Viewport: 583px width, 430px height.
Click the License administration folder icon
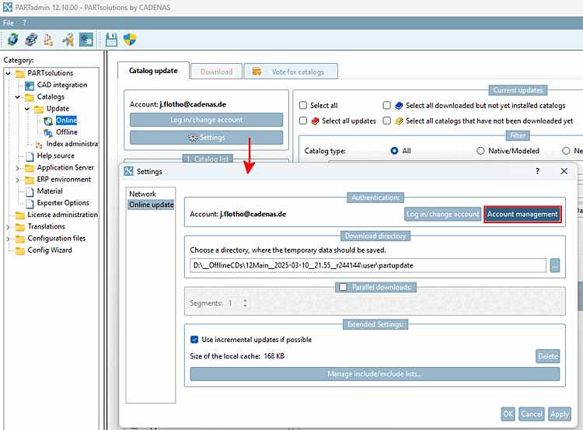20,215
